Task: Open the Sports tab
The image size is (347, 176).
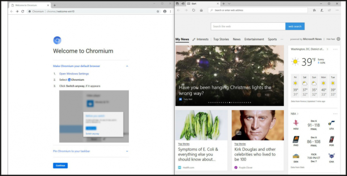Action: pyautogui.click(x=272, y=39)
